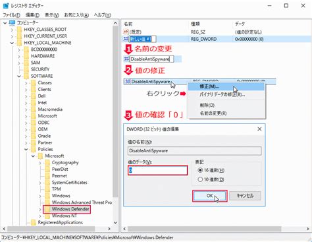Click the Cryptography folder icon
Viewport: 312px width, 242px height.
click(47, 162)
